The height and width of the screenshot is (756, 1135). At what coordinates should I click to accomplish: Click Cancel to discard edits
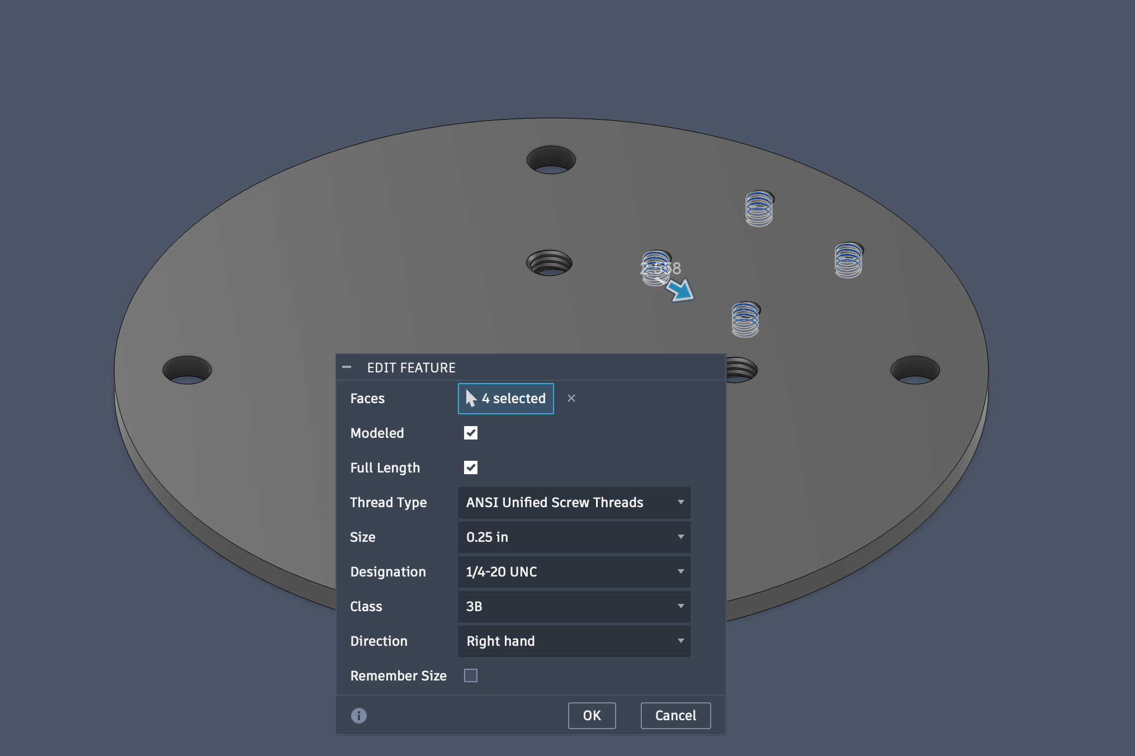coord(675,715)
